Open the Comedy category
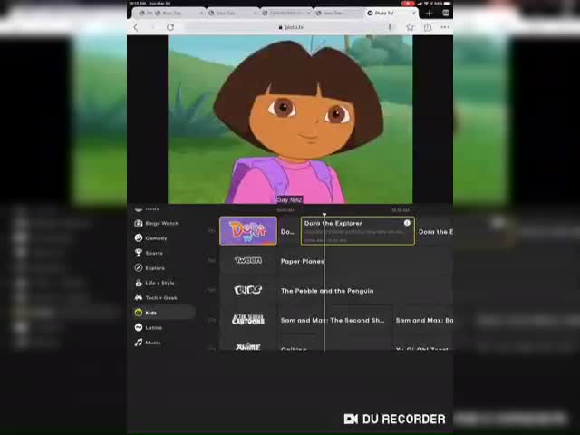 pos(151,238)
